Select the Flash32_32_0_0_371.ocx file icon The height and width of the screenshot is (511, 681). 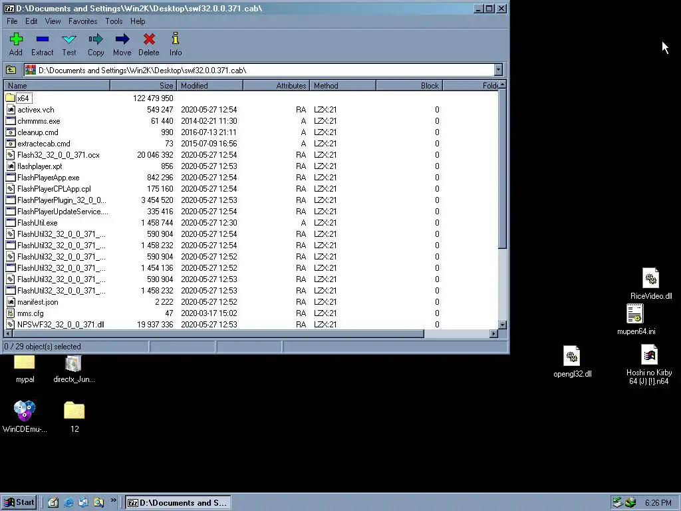pos(11,154)
